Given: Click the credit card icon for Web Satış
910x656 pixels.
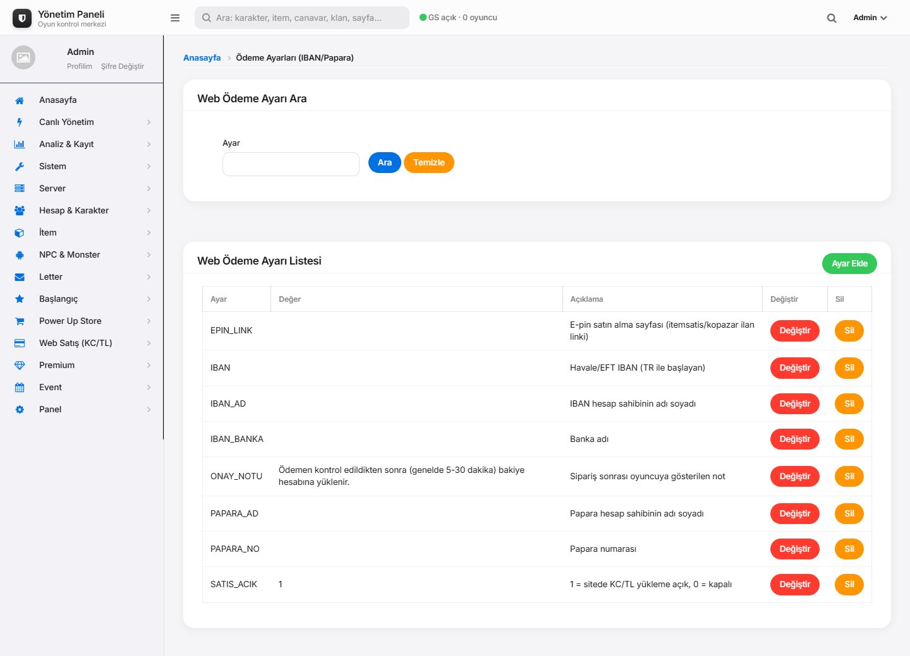Looking at the screenshot, I should (20, 343).
